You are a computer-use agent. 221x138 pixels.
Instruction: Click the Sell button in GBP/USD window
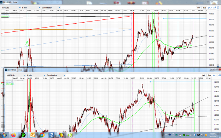click(204, 75)
